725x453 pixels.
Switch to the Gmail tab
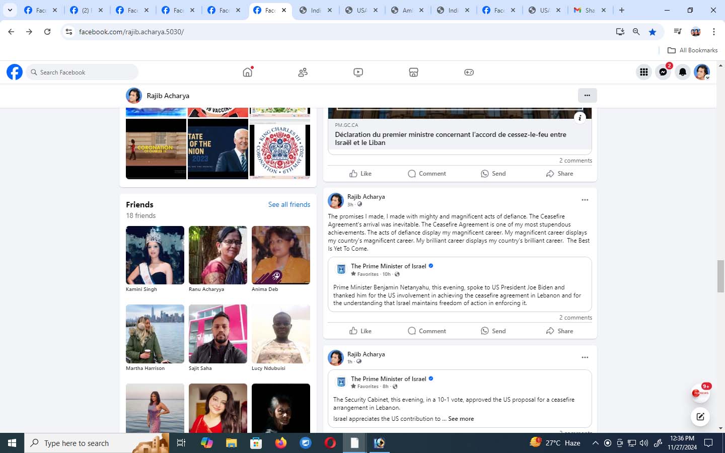pyautogui.click(x=590, y=10)
